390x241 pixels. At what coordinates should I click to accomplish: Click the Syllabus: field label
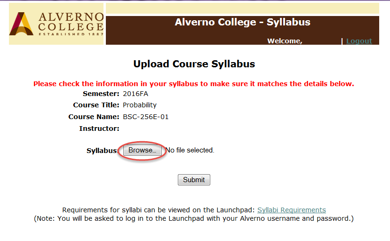pyautogui.click(x=102, y=151)
